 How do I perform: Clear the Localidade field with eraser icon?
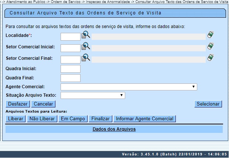pyautogui.click(x=211, y=35)
